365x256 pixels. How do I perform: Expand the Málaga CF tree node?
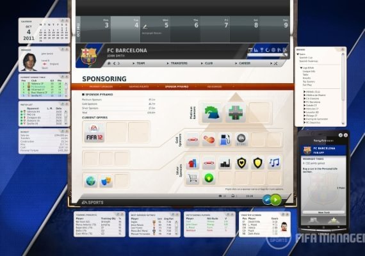pyautogui.click(x=304, y=116)
